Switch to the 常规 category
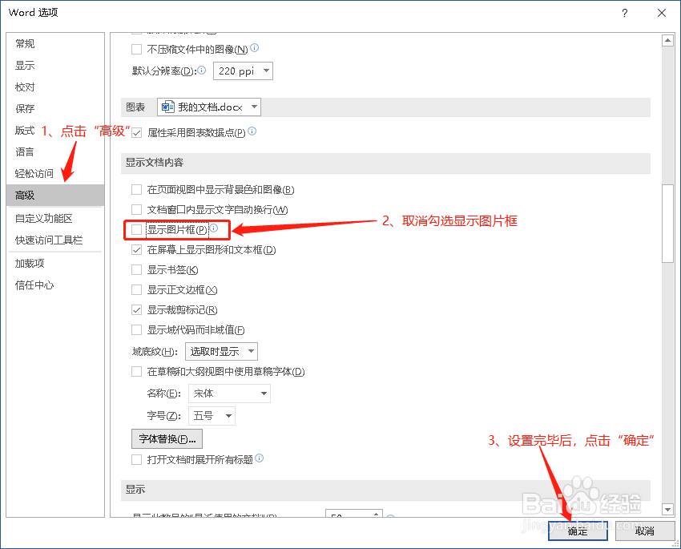This screenshot has height=549, width=681. tap(24, 42)
